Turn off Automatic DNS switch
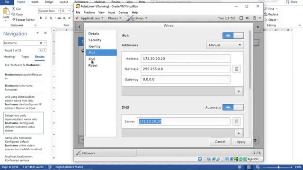 pyautogui.click(x=233, y=107)
